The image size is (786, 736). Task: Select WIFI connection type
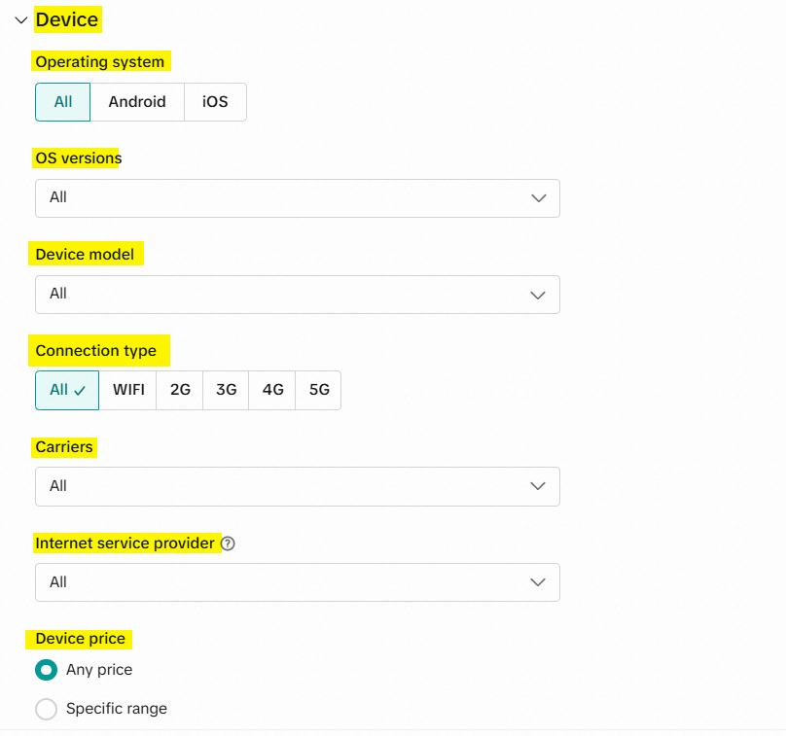click(128, 390)
